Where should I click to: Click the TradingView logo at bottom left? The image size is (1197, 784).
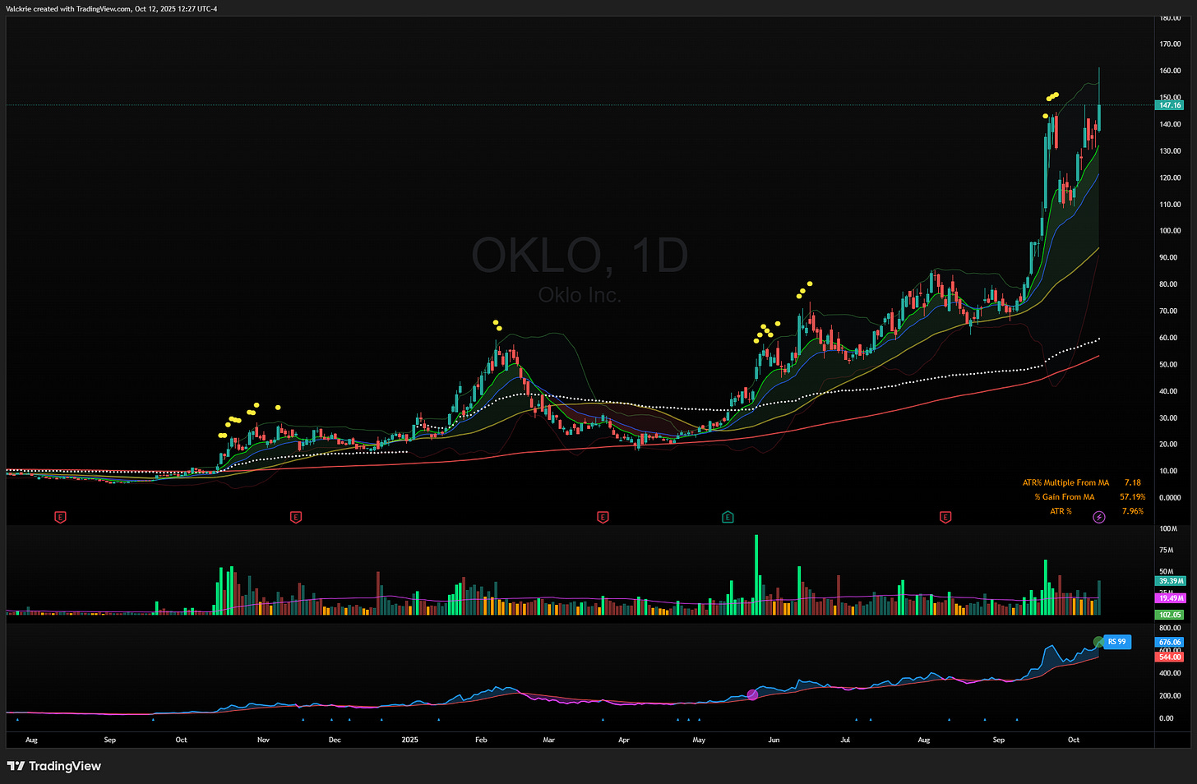tap(54, 766)
